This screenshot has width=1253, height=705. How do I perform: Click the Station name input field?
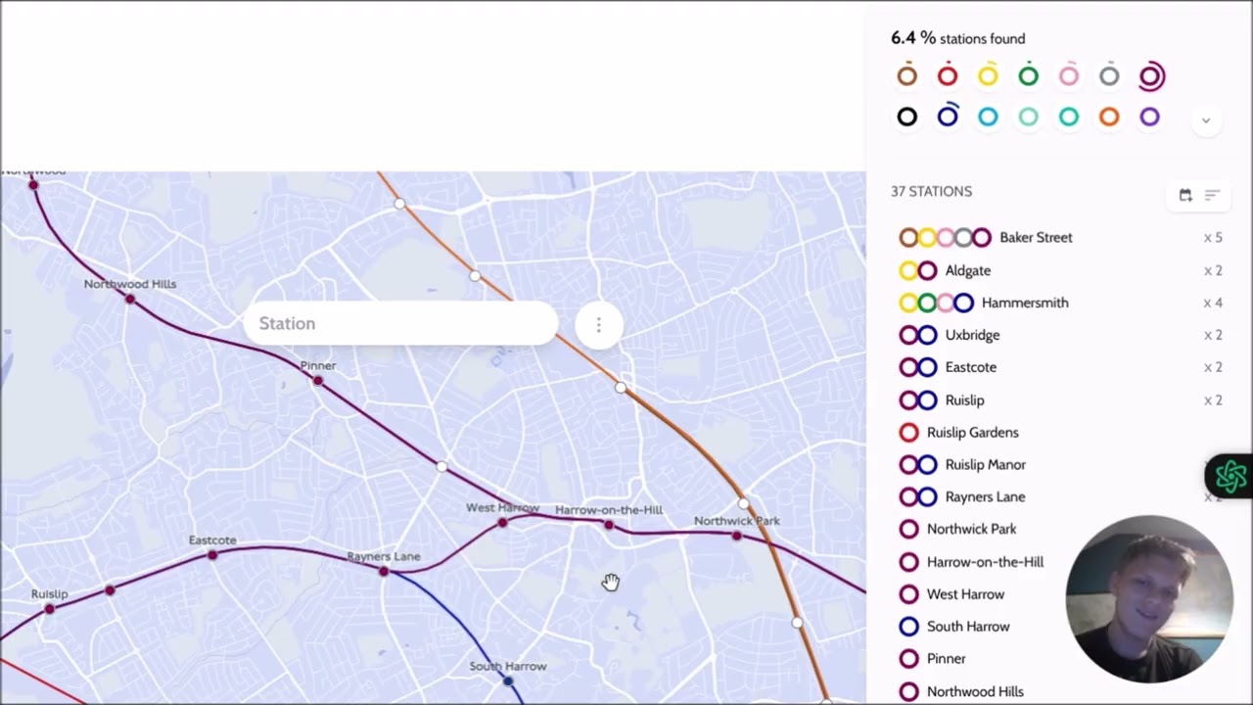point(399,323)
